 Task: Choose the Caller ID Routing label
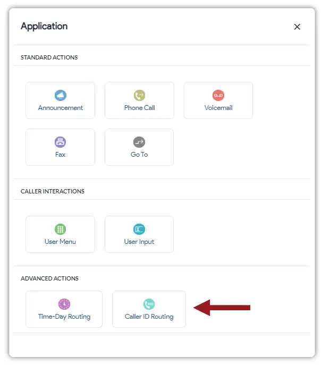click(149, 317)
